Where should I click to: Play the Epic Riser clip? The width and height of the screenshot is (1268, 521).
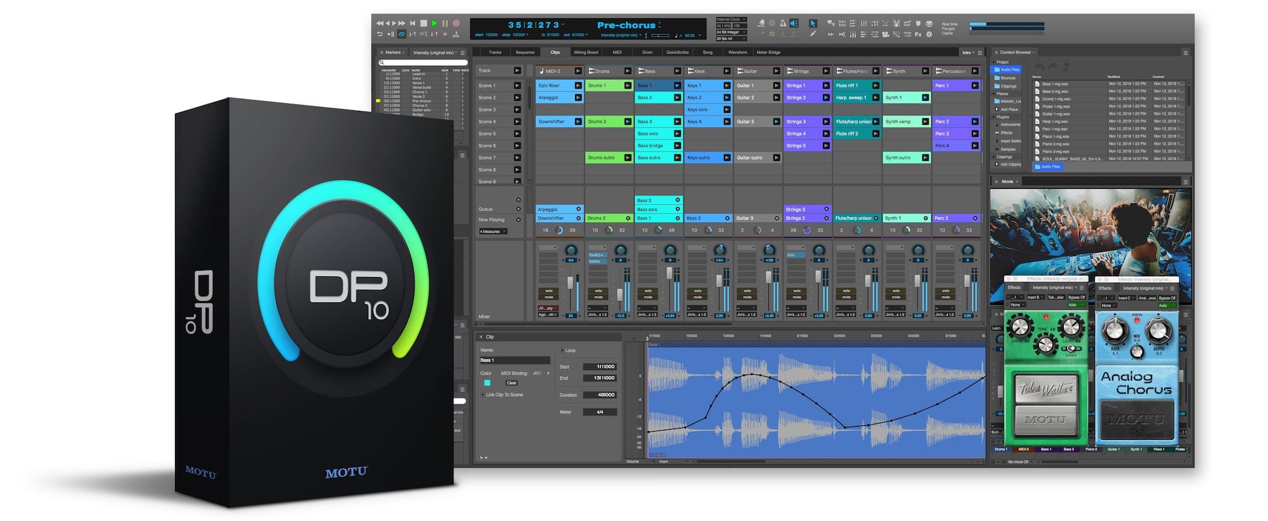(578, 86)
